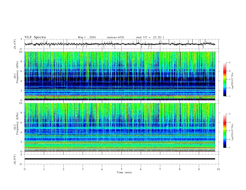246x190 pixels.
Task: Click the '4' tick on ch.1 frequency axis
Action: (x=22, y=81)
